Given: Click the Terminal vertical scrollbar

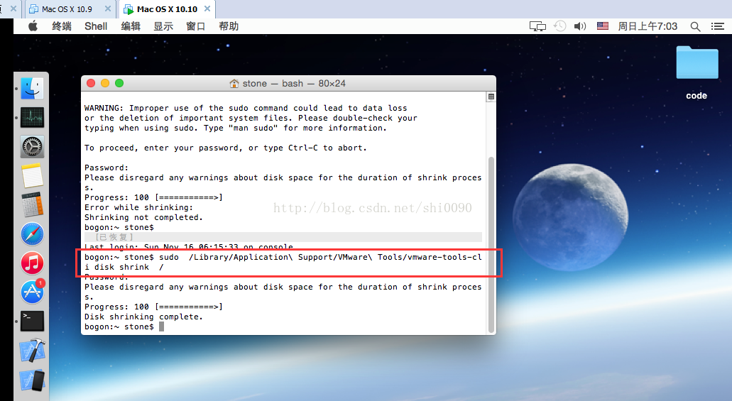Looking at the screenshot, I should (491, 245).
